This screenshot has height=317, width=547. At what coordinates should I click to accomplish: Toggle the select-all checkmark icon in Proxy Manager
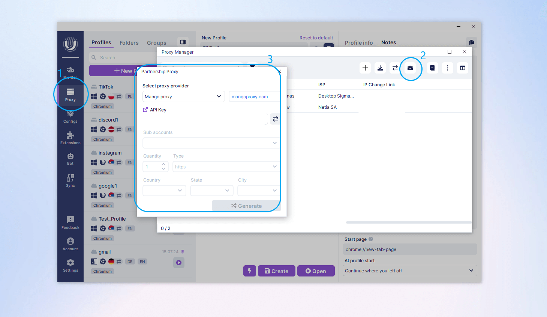coord(433,68)
